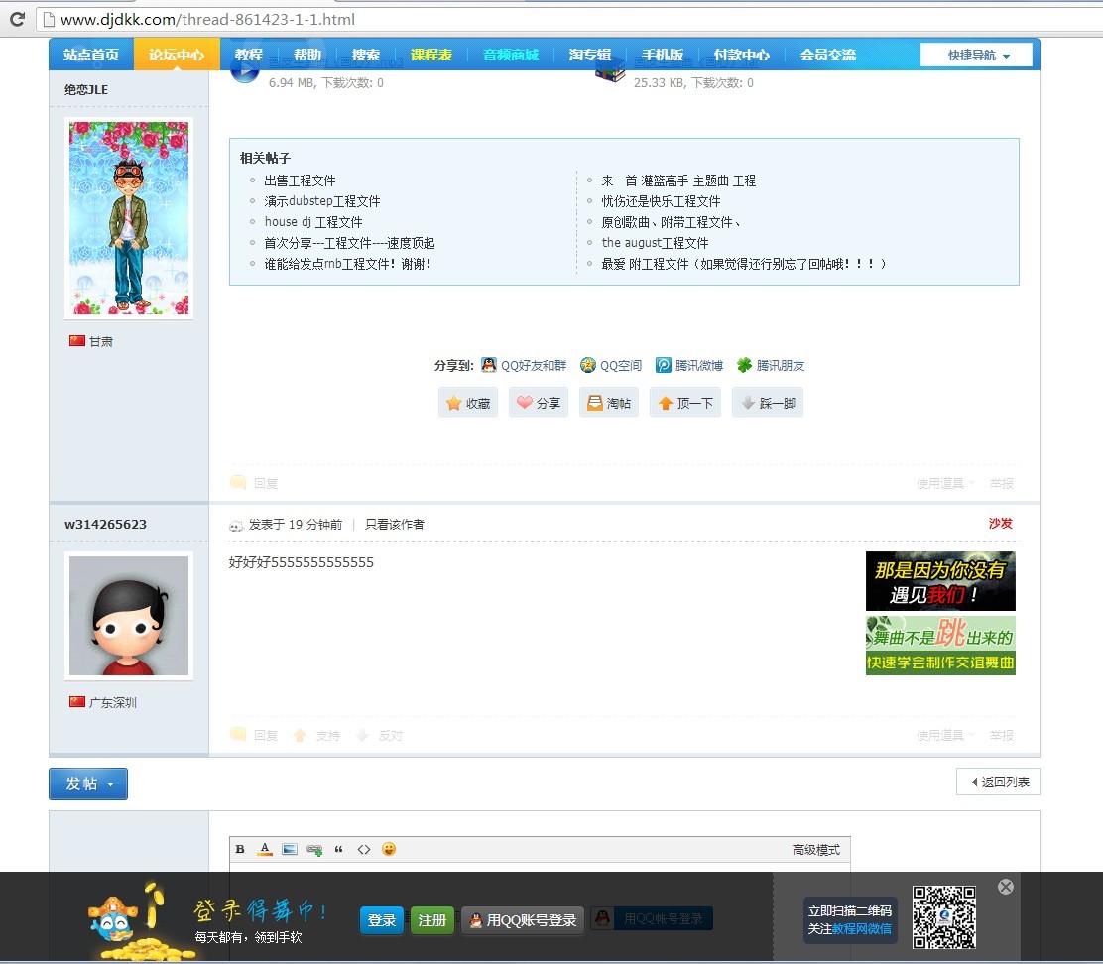Open the 那是因为你没有遇见我们 ad banner
Screen dimensions: 1103x964
[x=940, y=581]
